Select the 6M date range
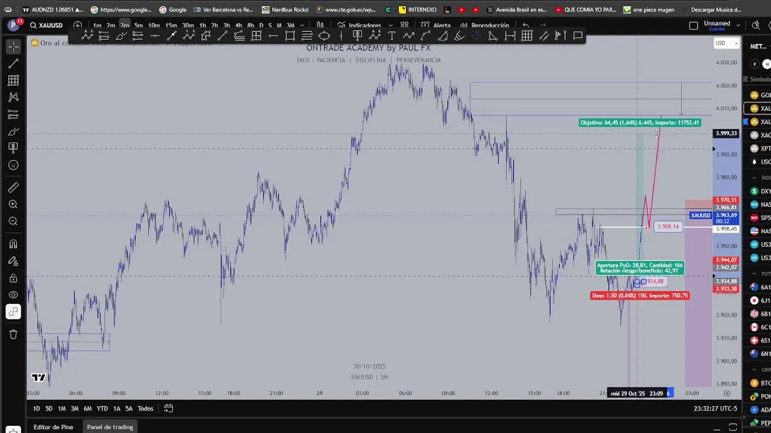 pyautogui.click(x=87, y=409)
